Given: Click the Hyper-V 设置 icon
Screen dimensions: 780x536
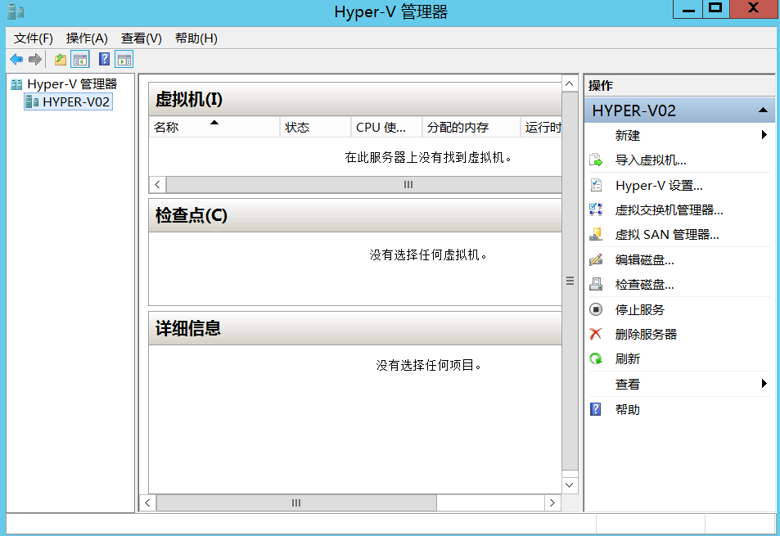Looking at the screenshot, I should pos(596,185).
